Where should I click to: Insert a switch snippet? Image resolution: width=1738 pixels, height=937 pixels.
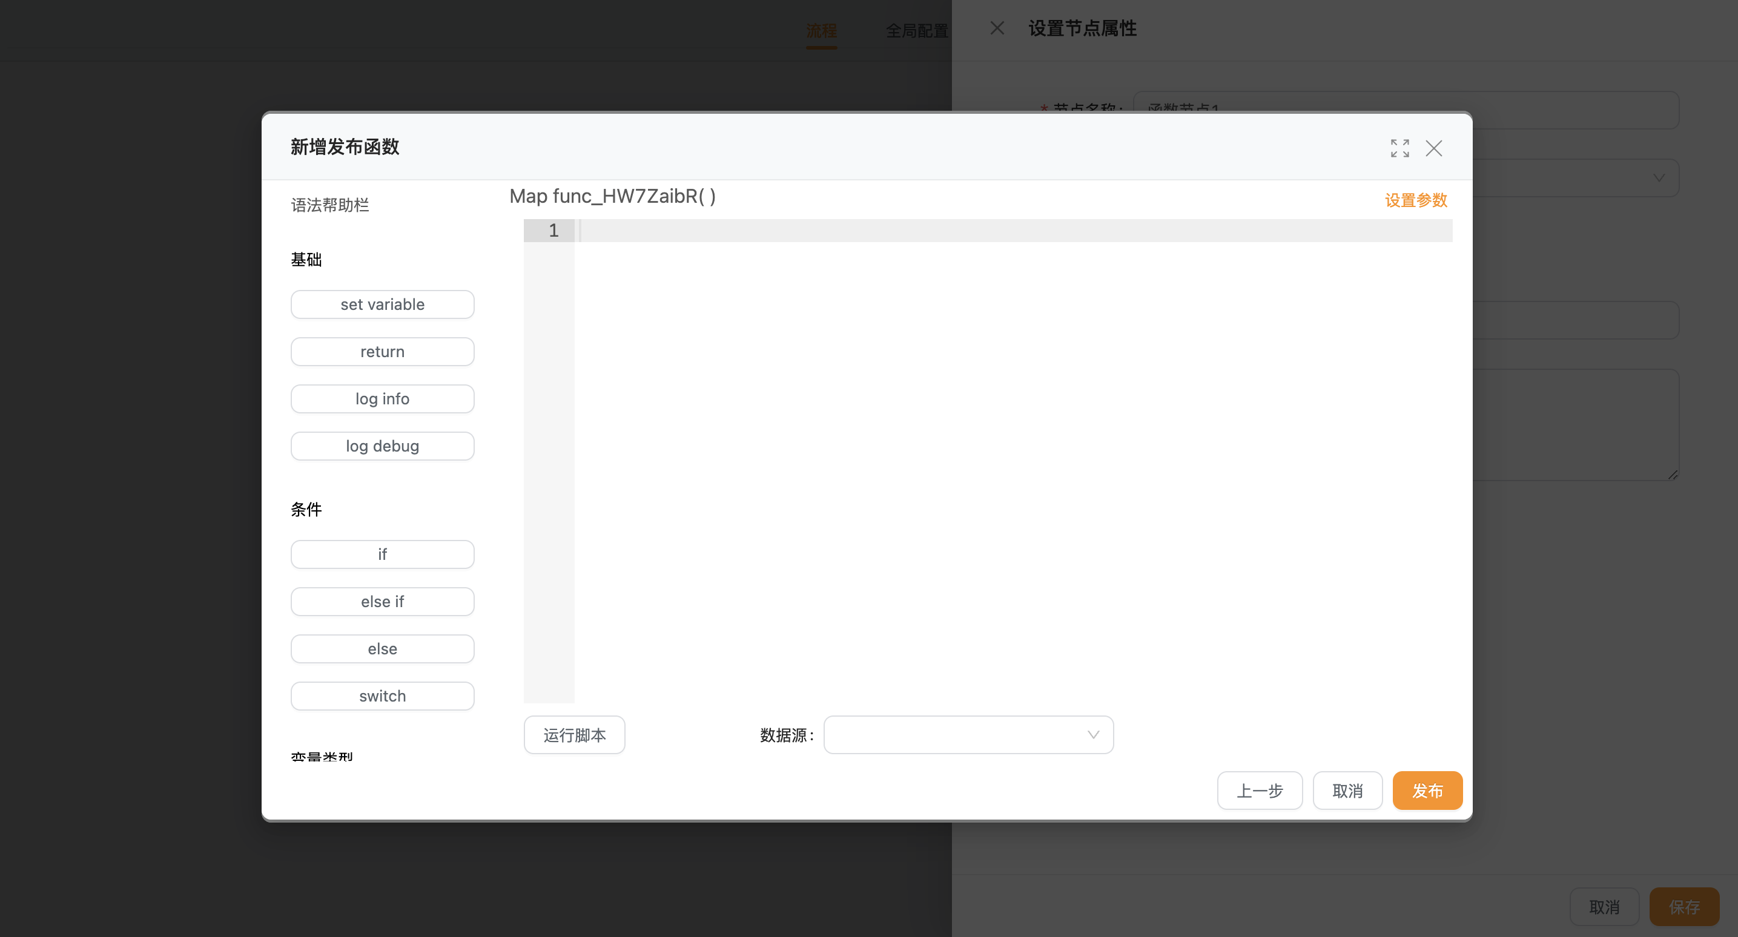pyautogui.click(x=383, y=695)
